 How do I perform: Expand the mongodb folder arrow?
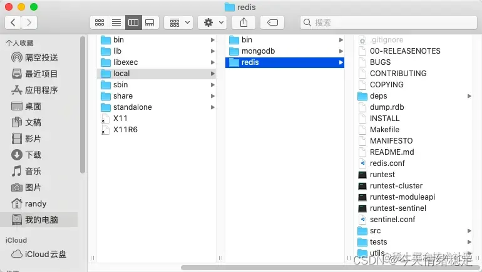[x=341, y=51]
